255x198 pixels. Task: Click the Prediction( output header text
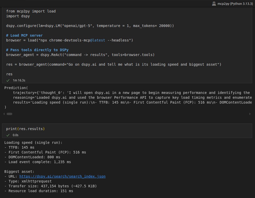(16, 88)
